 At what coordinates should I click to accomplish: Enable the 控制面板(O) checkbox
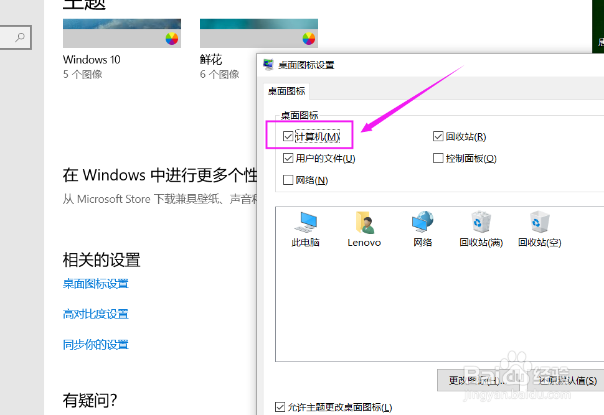[438, 158]
